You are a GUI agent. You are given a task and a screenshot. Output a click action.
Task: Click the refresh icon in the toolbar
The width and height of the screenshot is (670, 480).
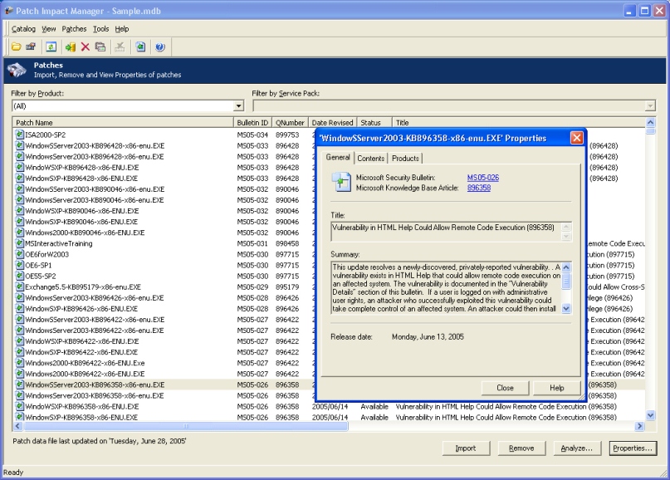[x=51, y=47]
